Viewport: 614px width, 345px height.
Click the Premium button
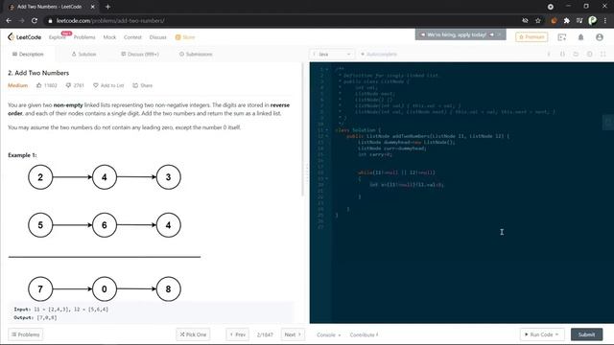click(x=531, y=37)
